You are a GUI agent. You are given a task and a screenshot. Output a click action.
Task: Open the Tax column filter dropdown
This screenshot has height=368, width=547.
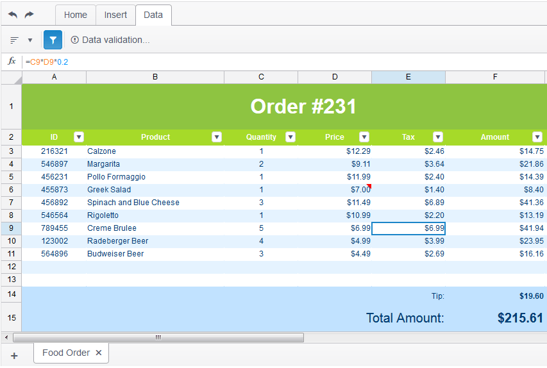(438, 137)
